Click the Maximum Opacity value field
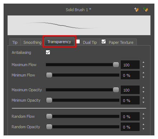Screen dimensions: 158x139 (130, 90)
